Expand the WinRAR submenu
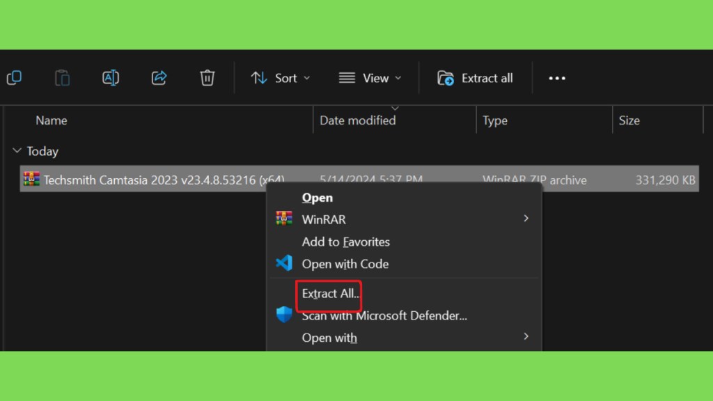This screenshot has width=713, height=401. coord(404,219)
